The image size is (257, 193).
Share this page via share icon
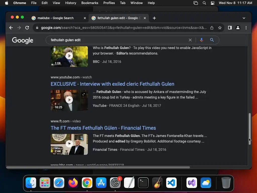coord(212,28)
